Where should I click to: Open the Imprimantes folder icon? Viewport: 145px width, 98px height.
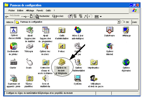[x=94, y=62]
